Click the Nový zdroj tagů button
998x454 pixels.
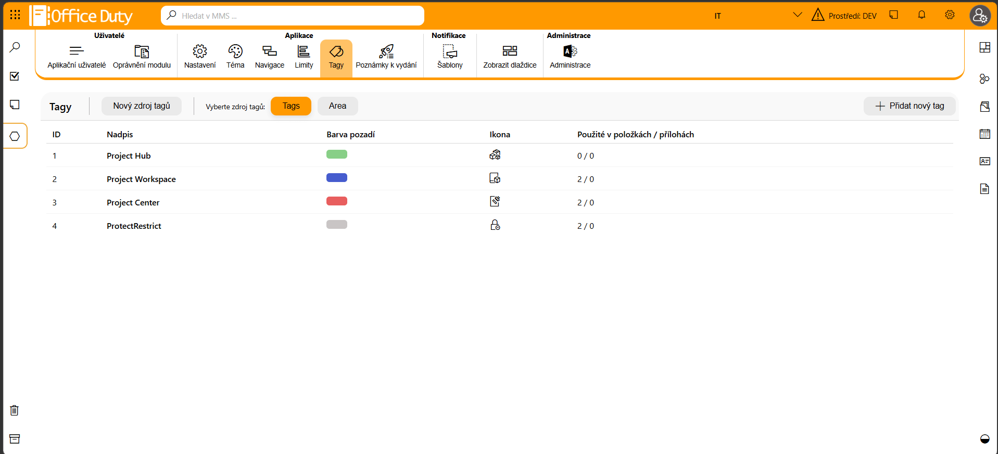tap(142, 106)
